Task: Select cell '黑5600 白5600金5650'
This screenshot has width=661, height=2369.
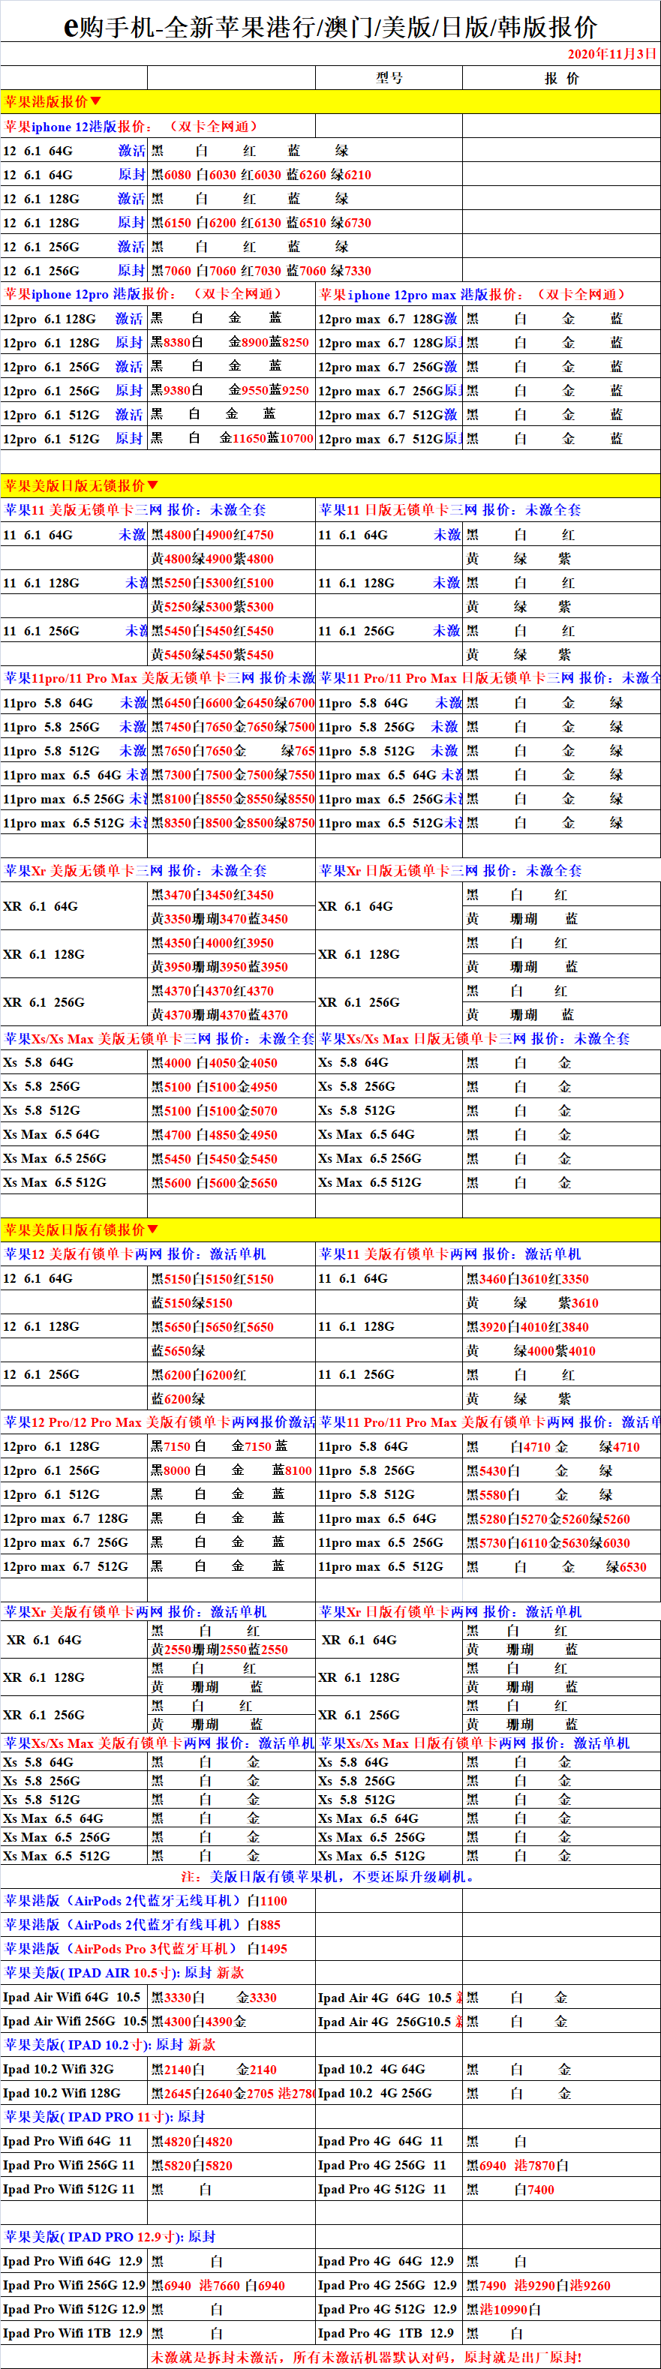Action: (x=232, y=1183)
